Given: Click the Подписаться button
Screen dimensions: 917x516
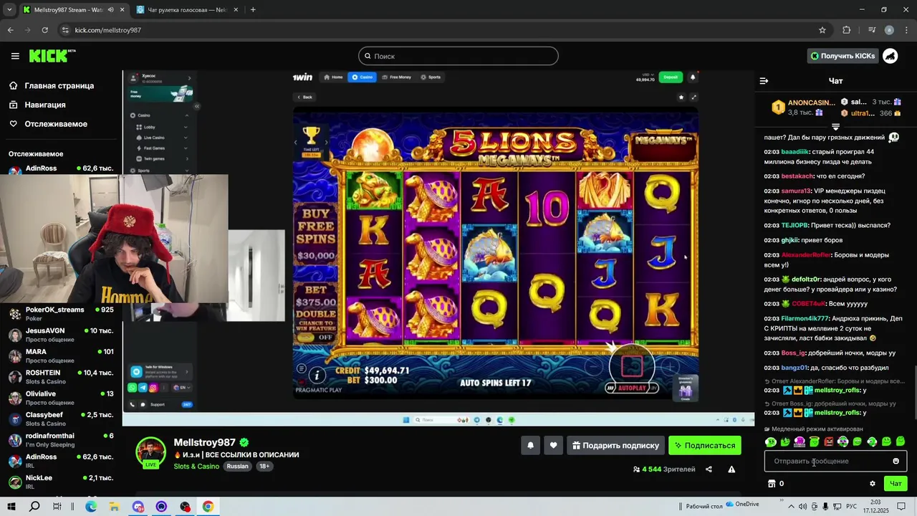Looking at the screenshot, I should 705,445.
